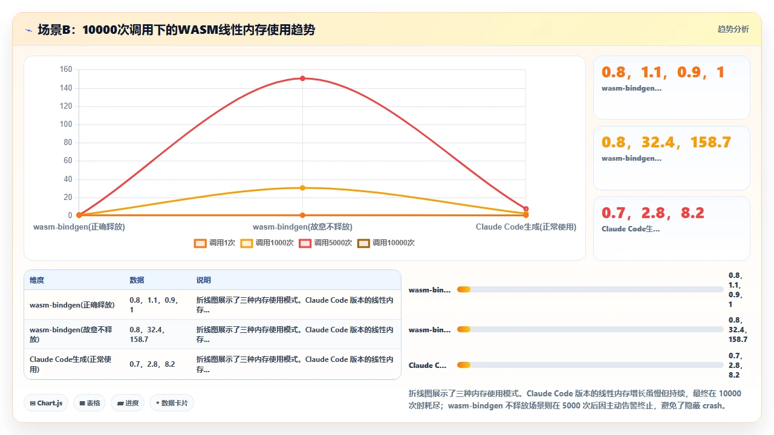
Task: Click the 160 tick on the y-axis
Action: point(66,69)
